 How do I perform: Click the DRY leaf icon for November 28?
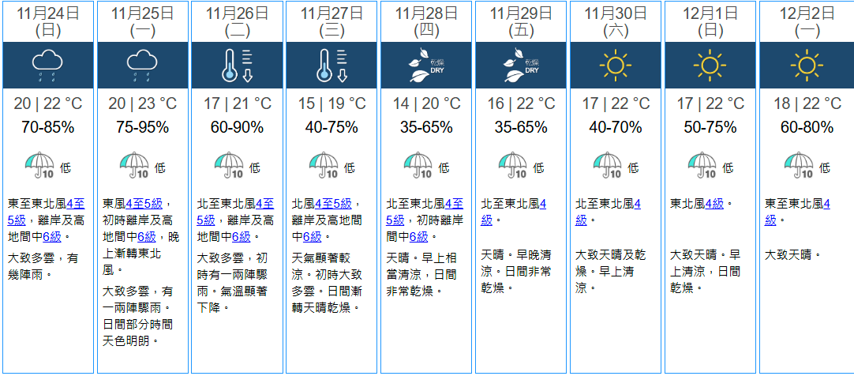pos(426,65)
